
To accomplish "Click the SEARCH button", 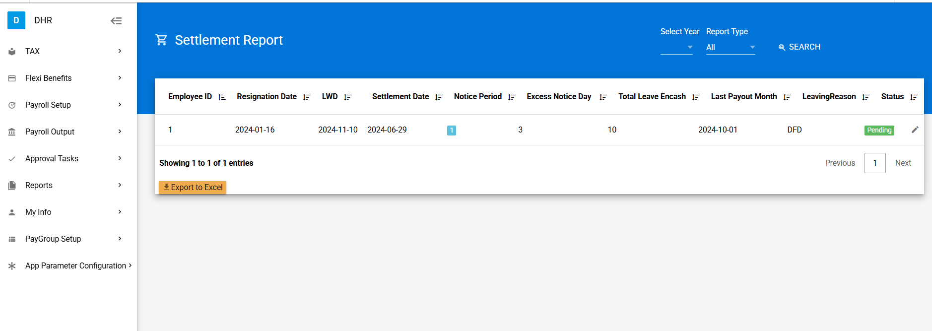I will tap(799, 47).
